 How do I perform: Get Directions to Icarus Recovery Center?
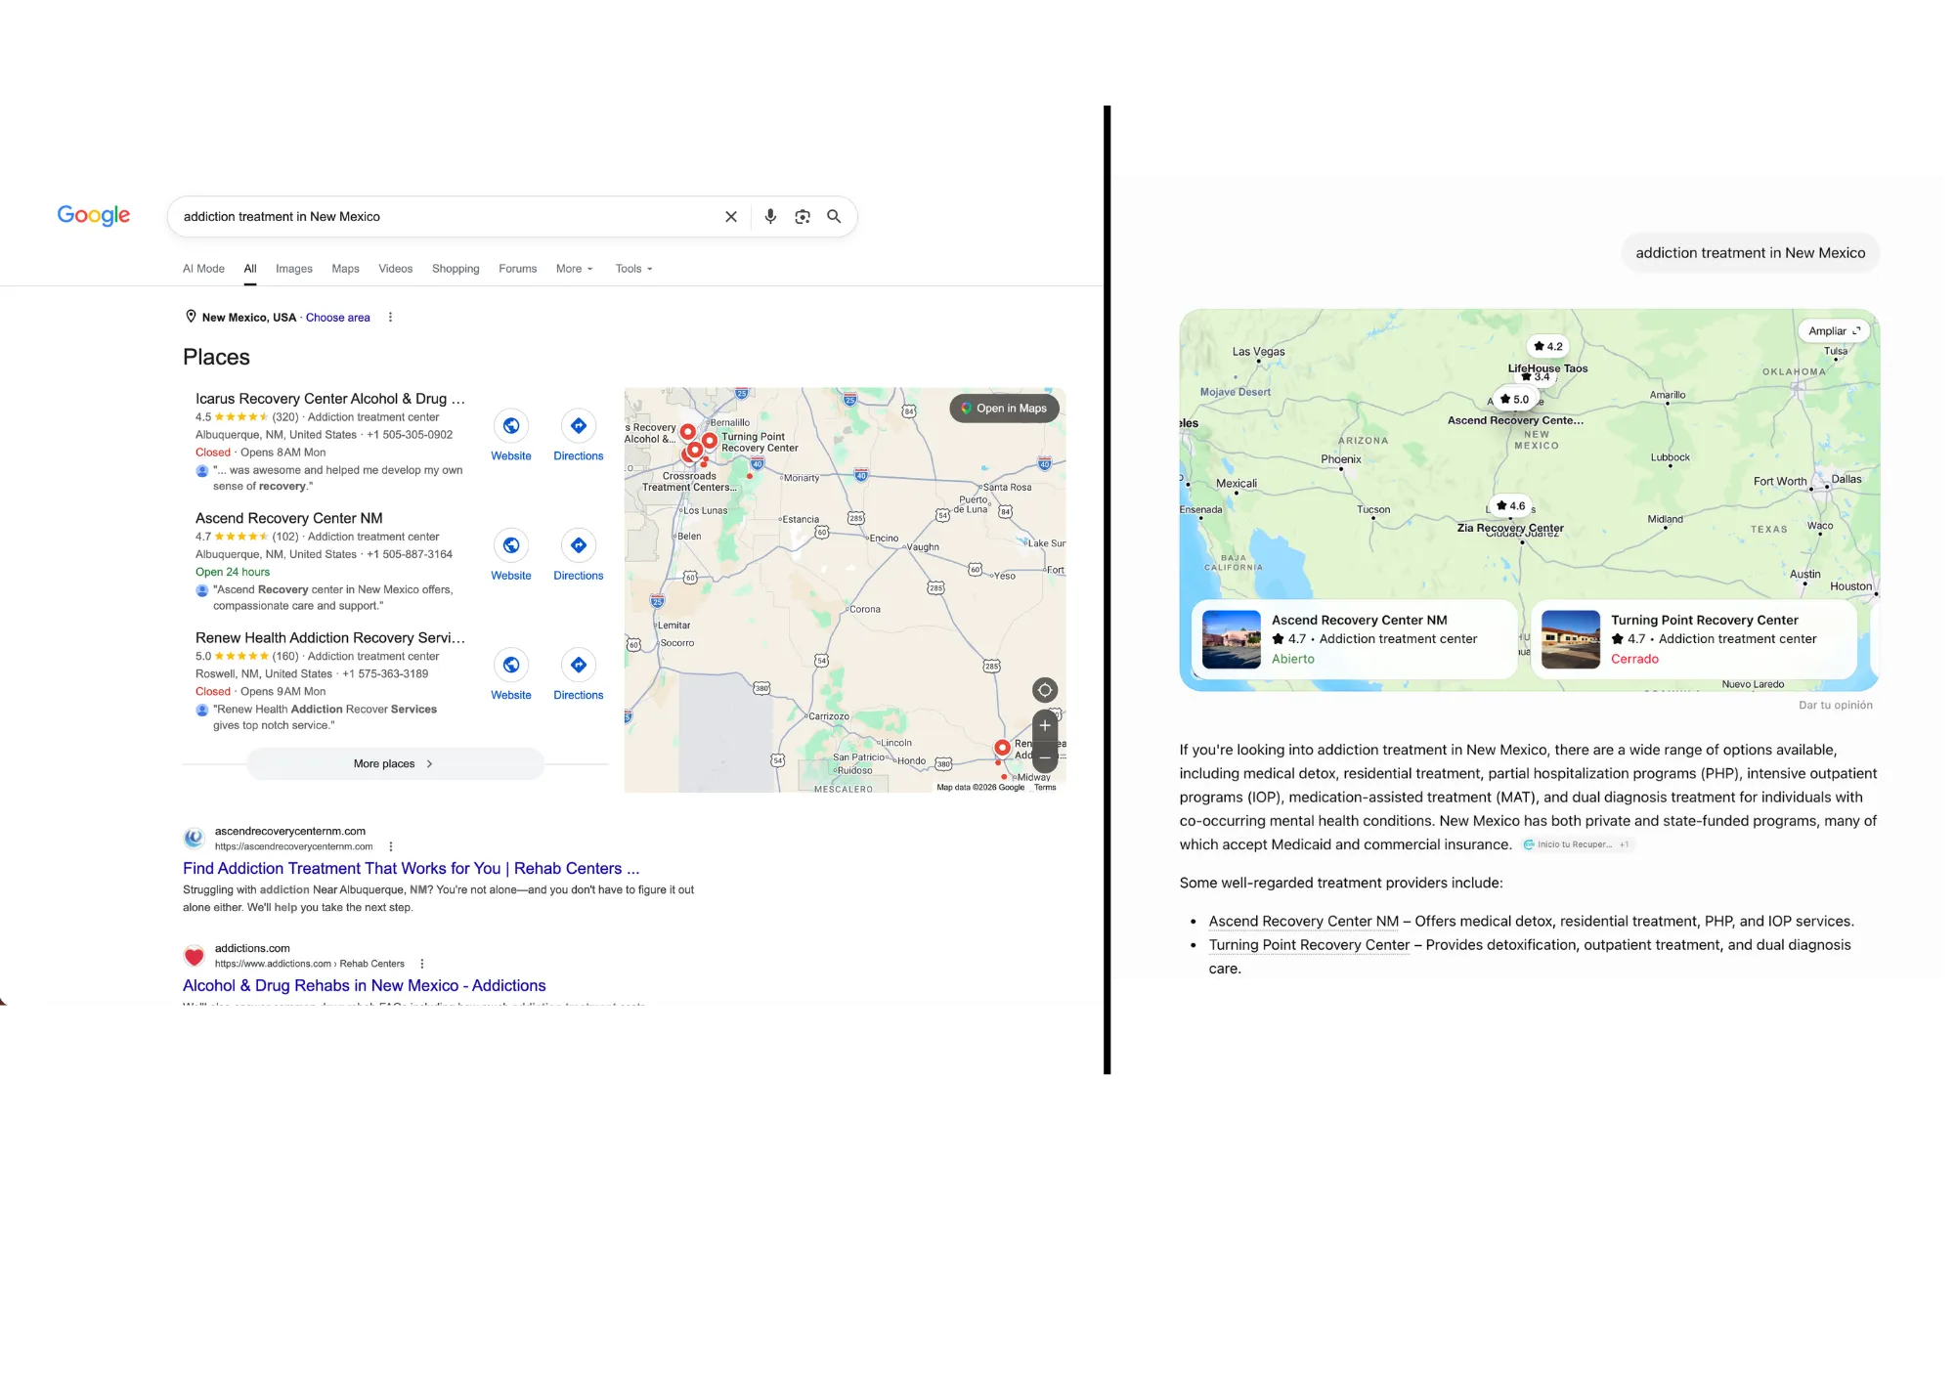point(579,436)
